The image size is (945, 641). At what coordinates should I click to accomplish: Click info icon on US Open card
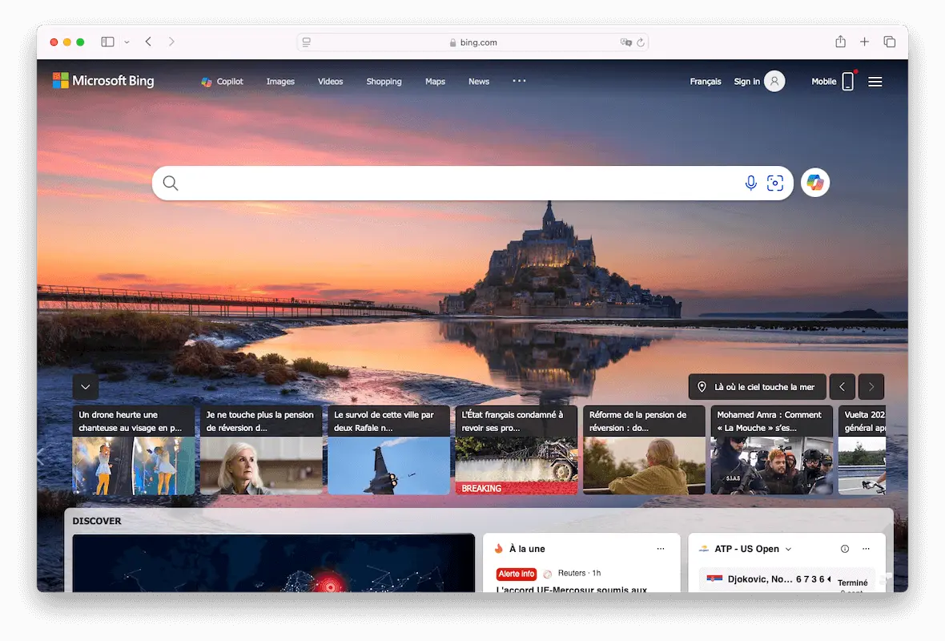tap(844, 549)
